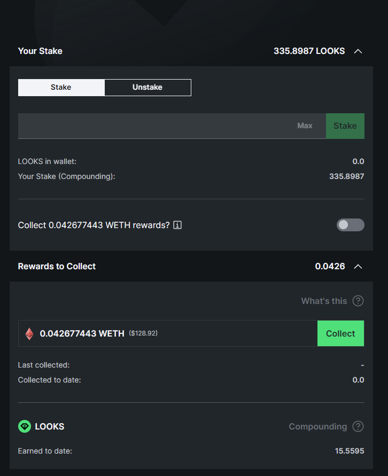388x476 pixels.
Task: Click the LOOKS token name label
Action: [x=50, y=426]
